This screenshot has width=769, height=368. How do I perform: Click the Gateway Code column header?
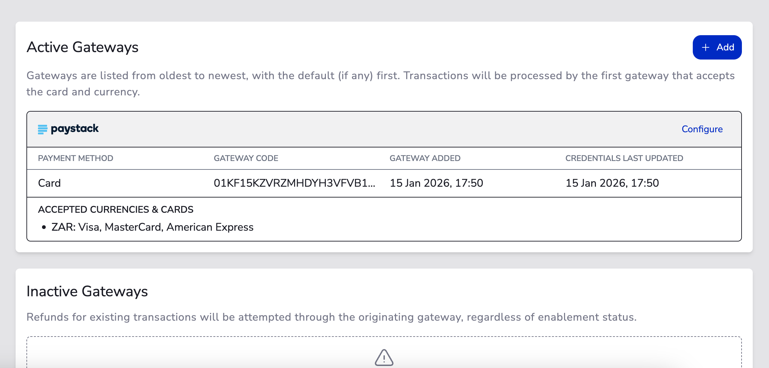[246, 158]
